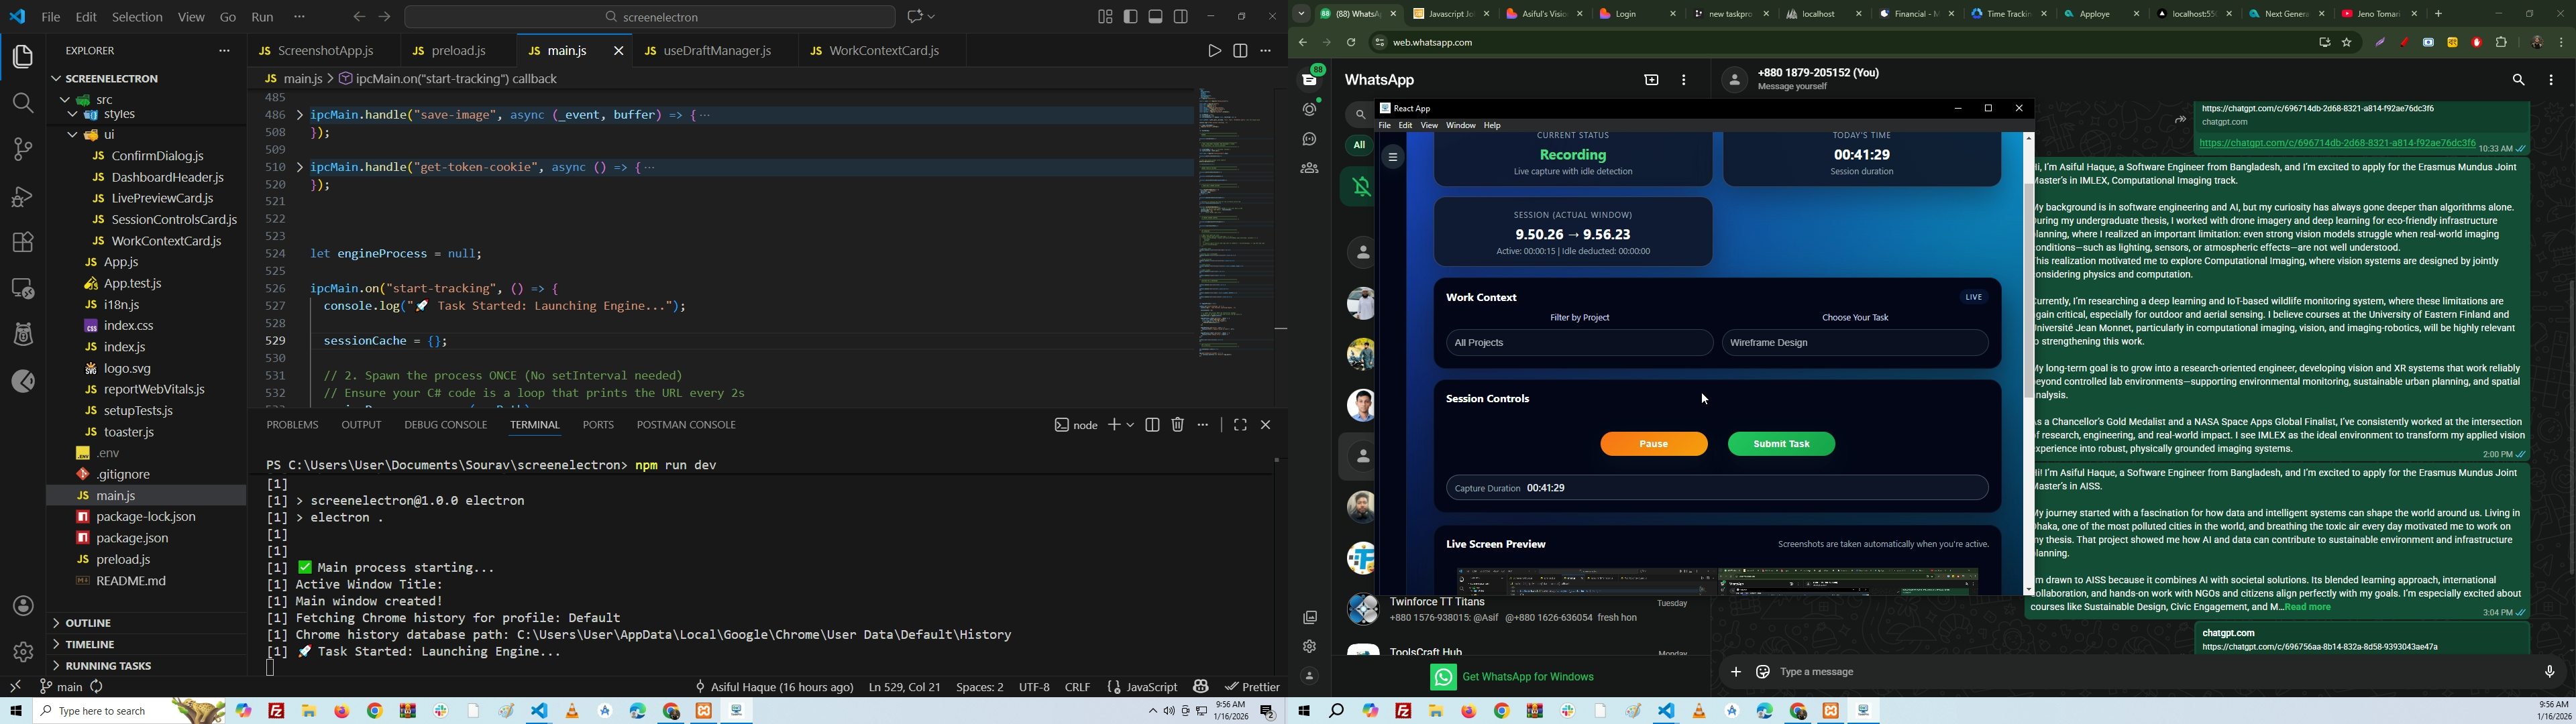Expand folded save-image handler on line 486
This screenshot has height=724, width=2576.
(x=299, y=115)
